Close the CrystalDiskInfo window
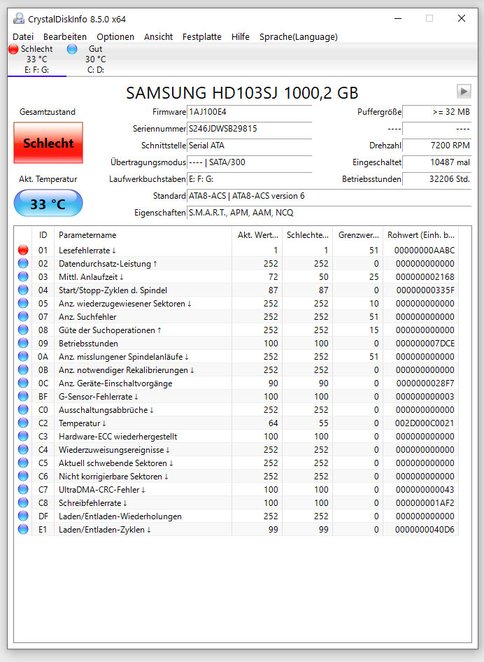Image resolution: width=484 pixels, height=662 pixels. click(462, 19)
